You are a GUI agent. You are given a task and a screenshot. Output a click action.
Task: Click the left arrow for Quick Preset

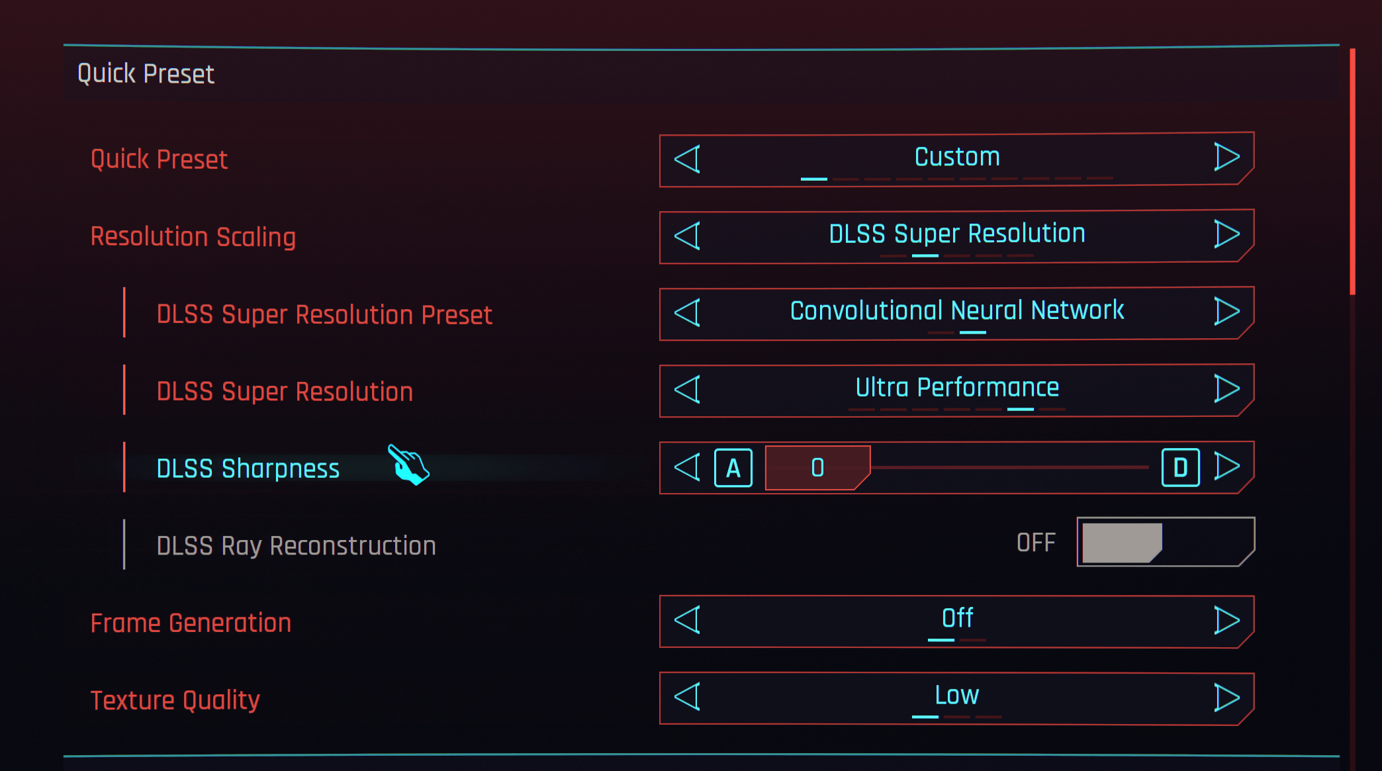pos(688,159)
